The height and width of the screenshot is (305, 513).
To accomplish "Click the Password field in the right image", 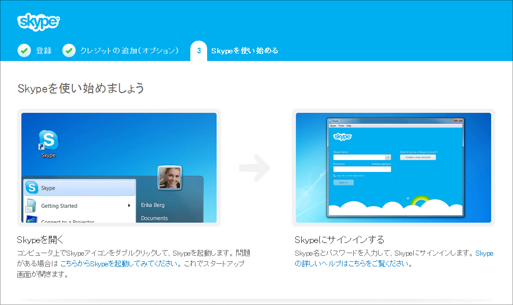I will [362, 169].
